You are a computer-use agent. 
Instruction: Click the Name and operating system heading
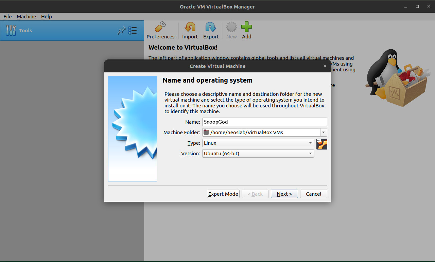(x=207, y=81)
